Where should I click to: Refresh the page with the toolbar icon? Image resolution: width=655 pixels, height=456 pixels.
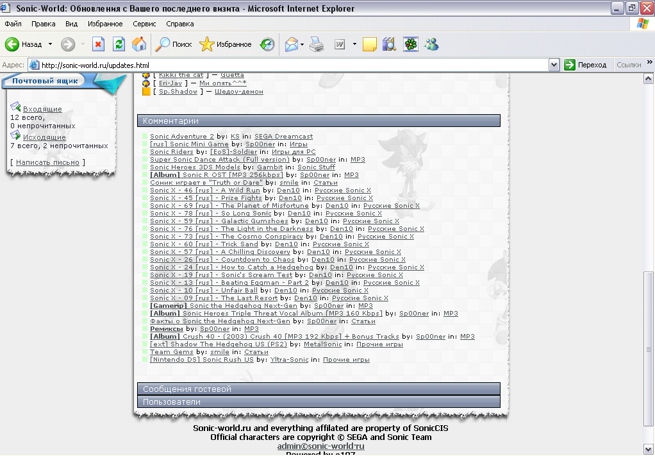pos(119,44)
